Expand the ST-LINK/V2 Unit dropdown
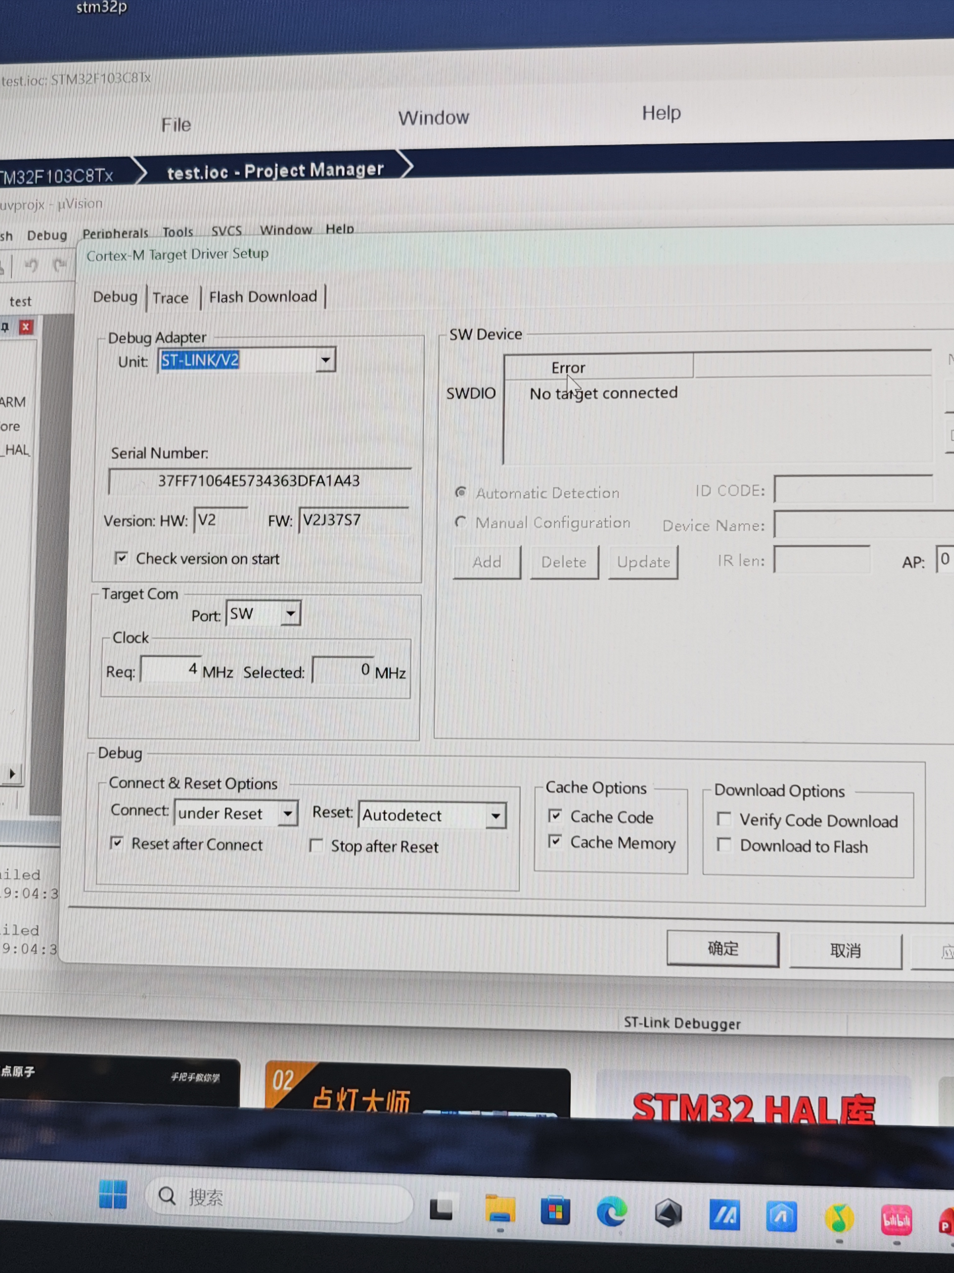This screenshot has width=954, height=1273. tap(325, 360)
